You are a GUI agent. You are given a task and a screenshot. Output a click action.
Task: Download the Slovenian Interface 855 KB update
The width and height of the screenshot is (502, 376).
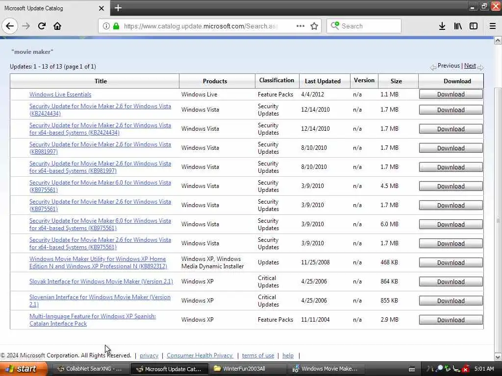[451, 301]
